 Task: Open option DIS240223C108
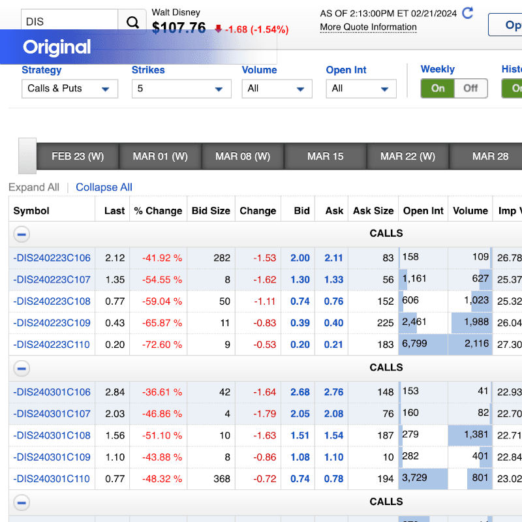pos(52,301)
